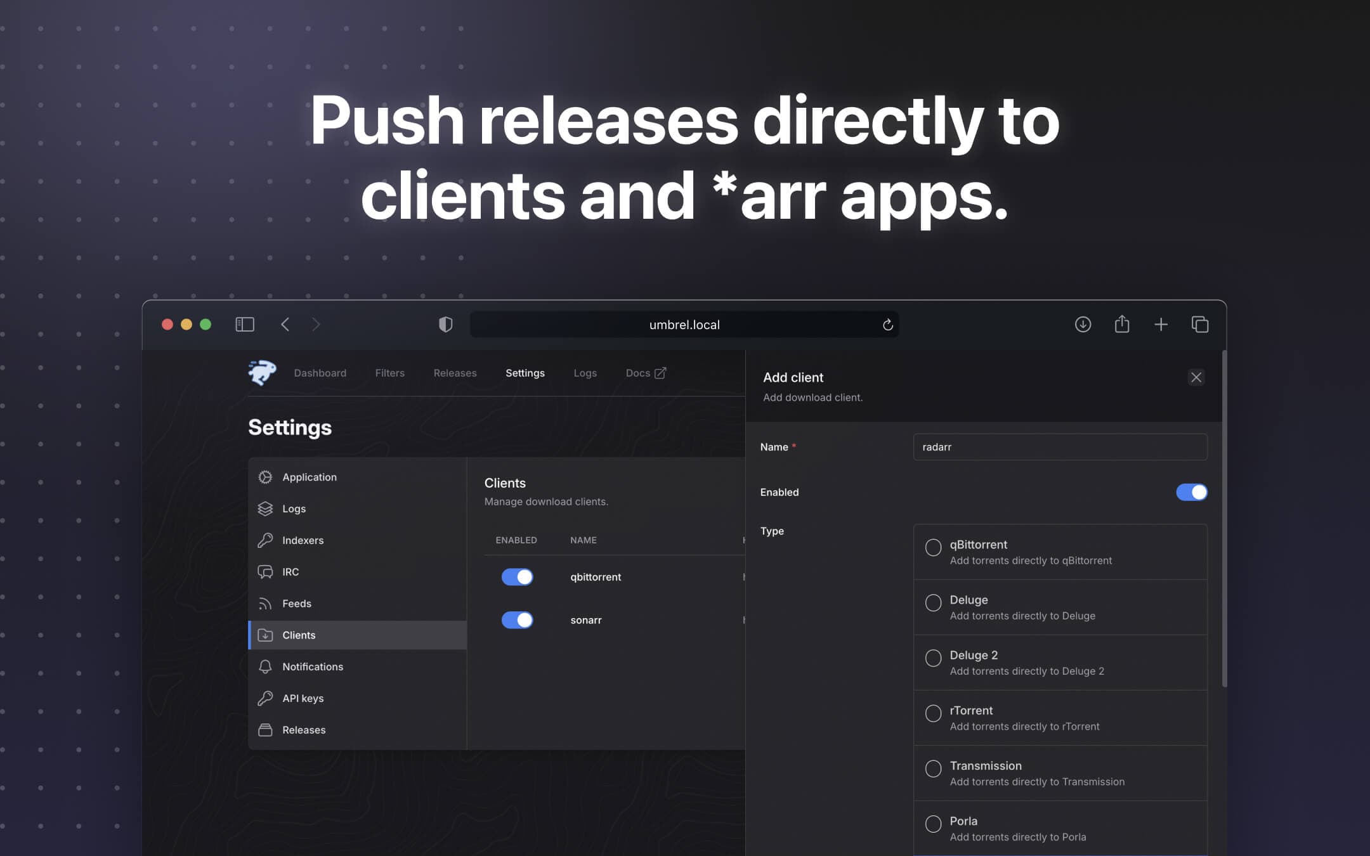Open the Logs tab
The height and width of the screenshot is (856, 1370).
point(585,373)
